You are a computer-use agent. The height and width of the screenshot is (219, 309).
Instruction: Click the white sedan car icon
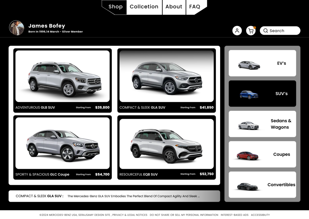248,126
